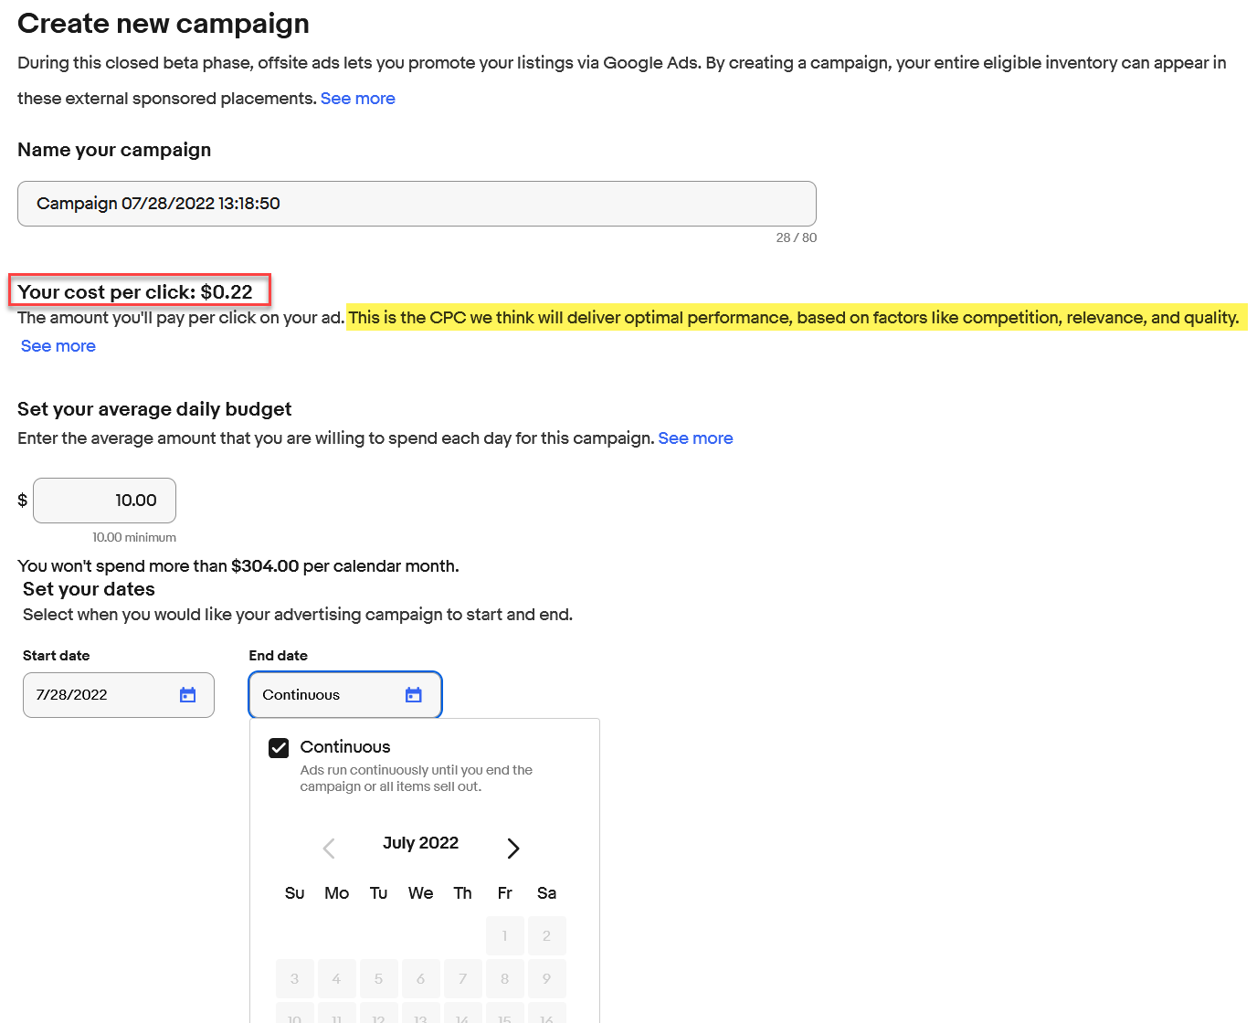Click the July 2022 month label
The width and height of the screenshot is (1257, 1023).
click(x=421, y=843)
